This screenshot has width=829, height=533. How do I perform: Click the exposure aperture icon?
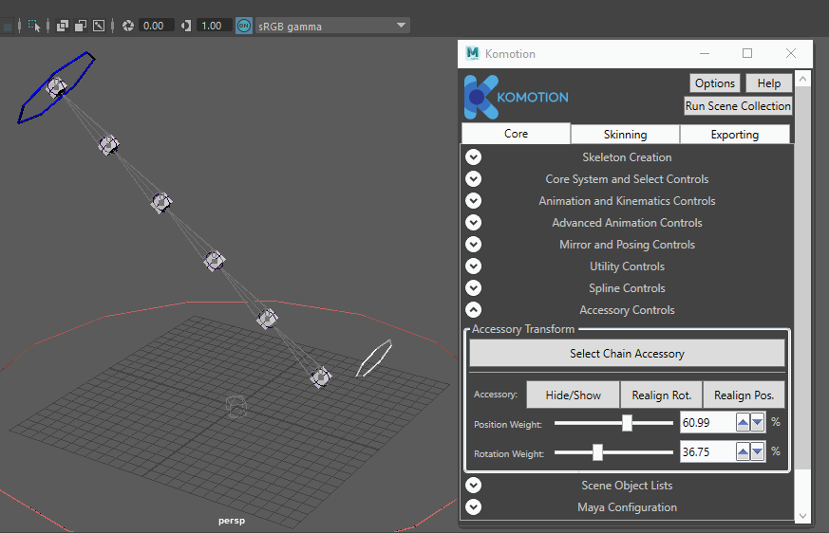128,26
